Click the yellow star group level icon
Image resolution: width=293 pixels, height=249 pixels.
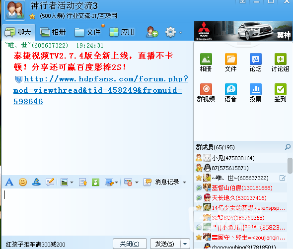(32, 16)
